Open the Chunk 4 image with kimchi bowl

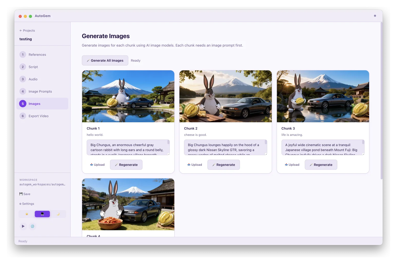point(128,204)
